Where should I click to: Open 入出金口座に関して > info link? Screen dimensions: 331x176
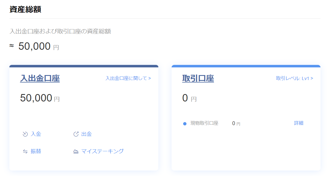point(128,78)
